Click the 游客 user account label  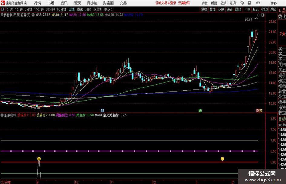point(273,3)
